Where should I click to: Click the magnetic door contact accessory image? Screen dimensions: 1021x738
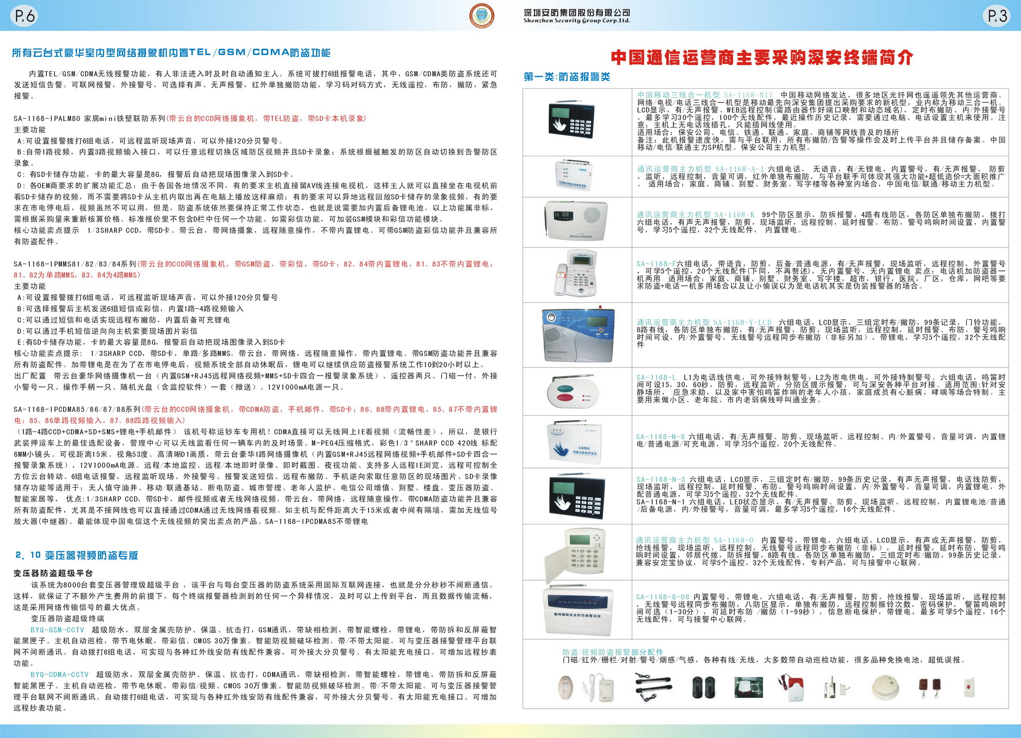(x=836, y=688)
